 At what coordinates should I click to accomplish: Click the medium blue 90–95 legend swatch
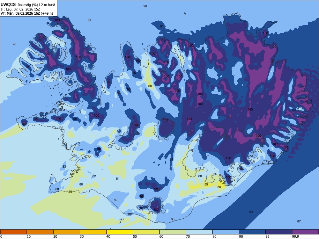tap(252, 232)
